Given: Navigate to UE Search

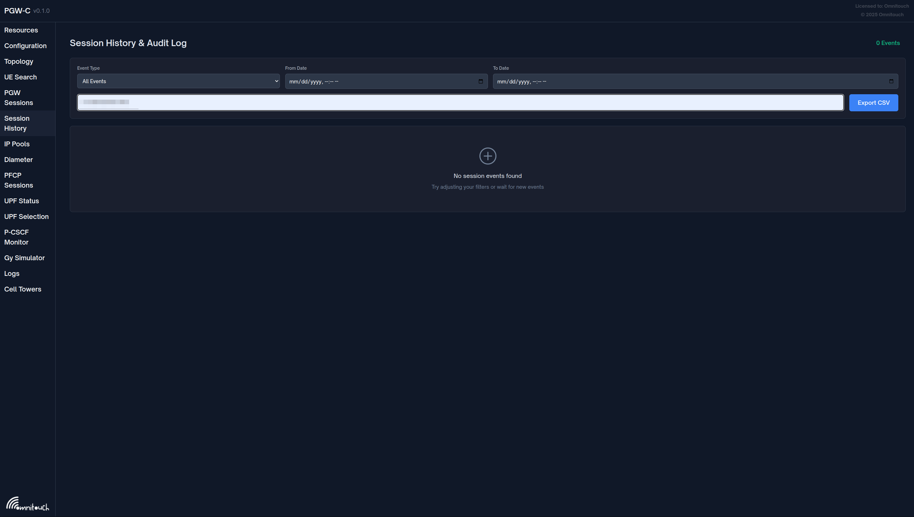Looking at the screenshot, I should [20, 77].
